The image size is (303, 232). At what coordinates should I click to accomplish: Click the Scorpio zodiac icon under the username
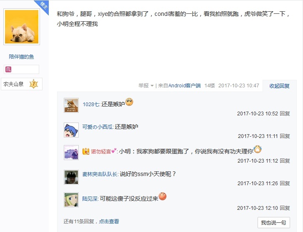(x=8, y=69)
